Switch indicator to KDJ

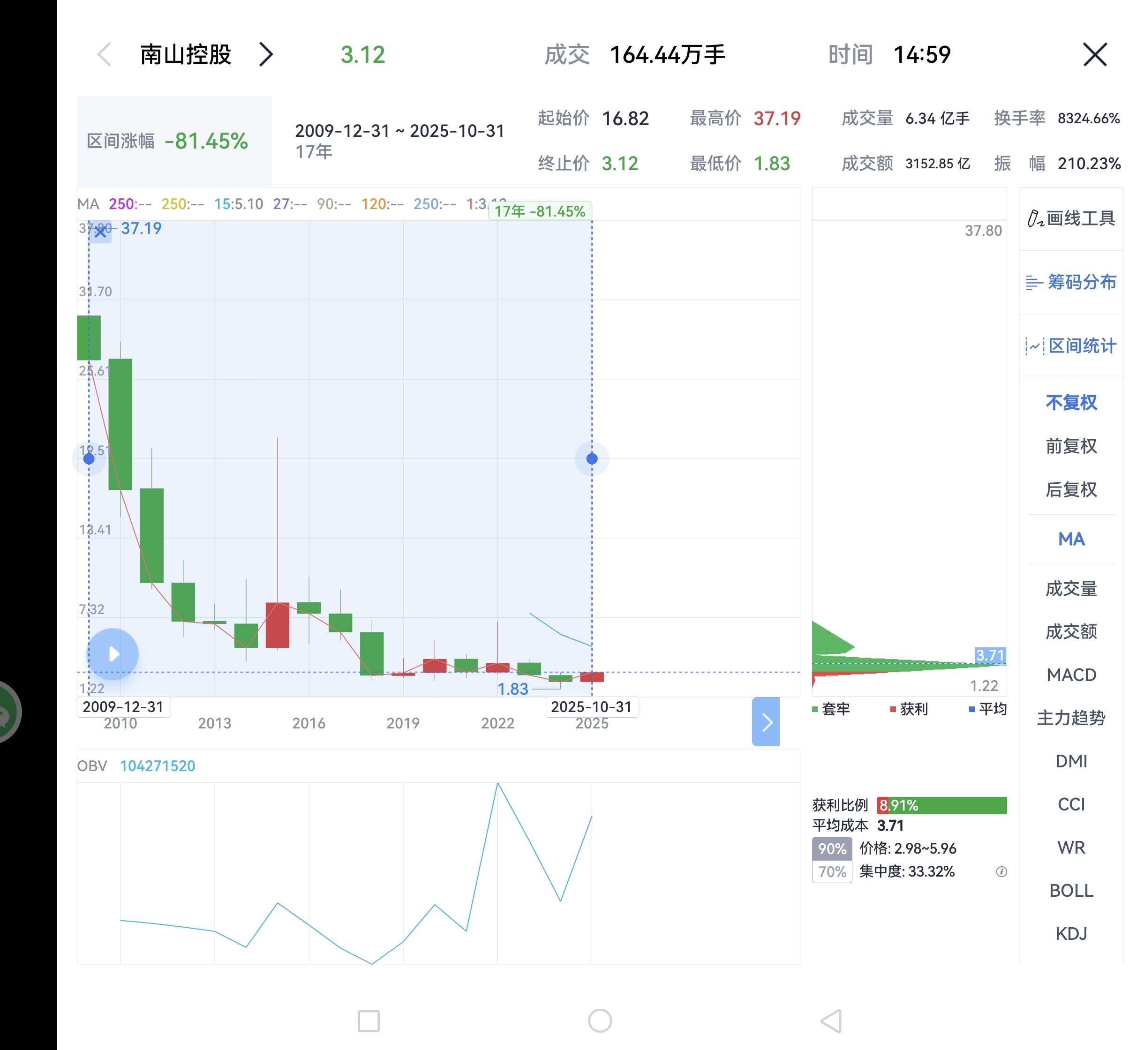1071,934
